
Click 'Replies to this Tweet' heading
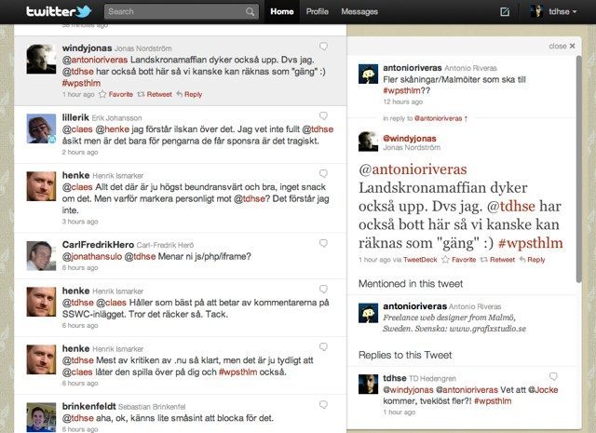coord(405,355)
